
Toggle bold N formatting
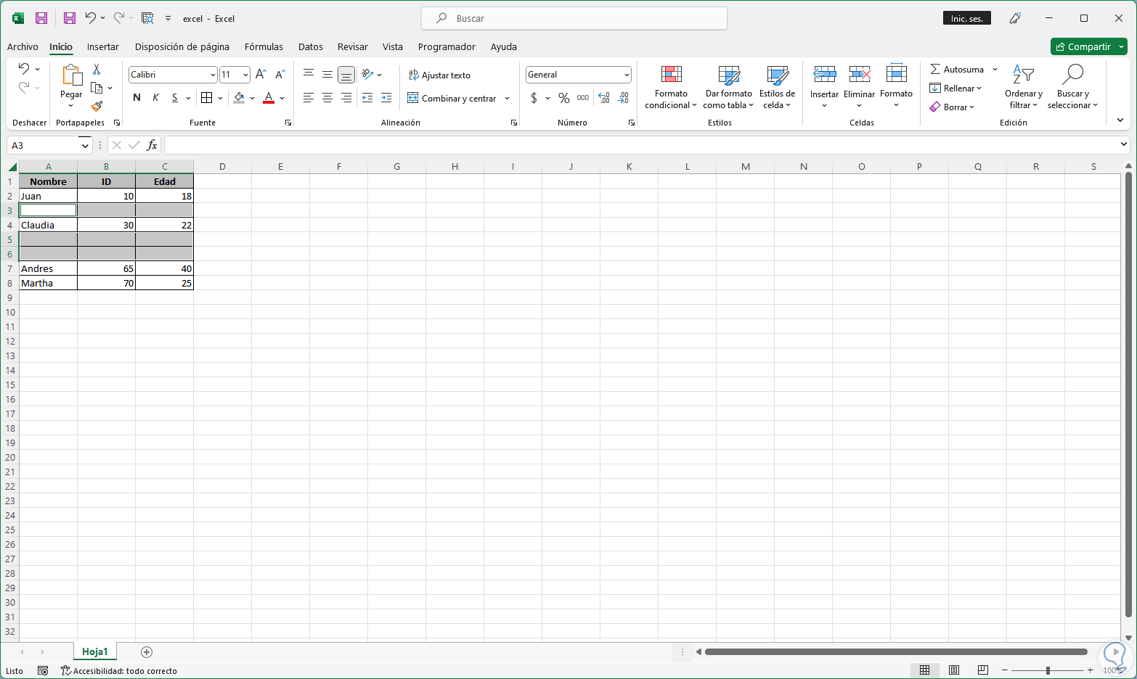[136, 98]
